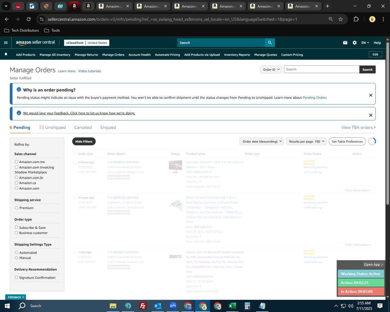Switch to the Canceled tab
The image size is (390, 312).
(83, 127)
